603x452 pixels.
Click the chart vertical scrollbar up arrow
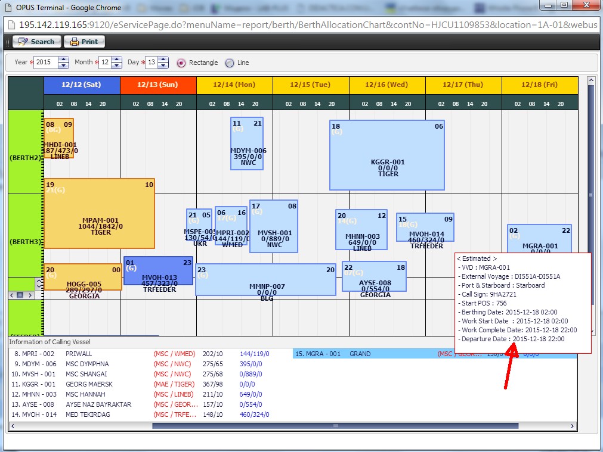point(591,80)
